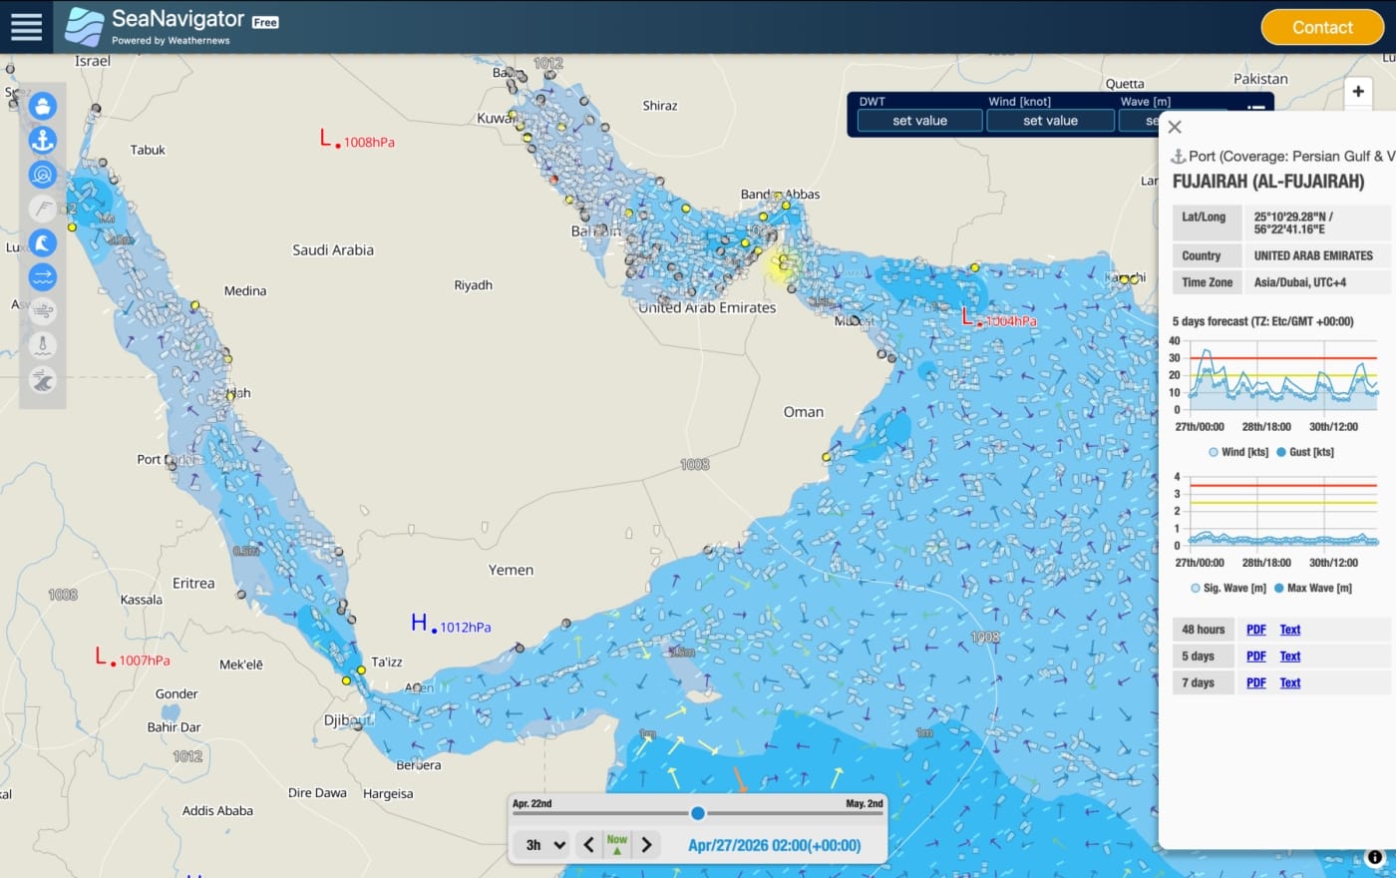Toggle the Wind [kts] legend series
Image resolution: width=1396 pixels, height=878 pixels.
(x=1238, y=452)
